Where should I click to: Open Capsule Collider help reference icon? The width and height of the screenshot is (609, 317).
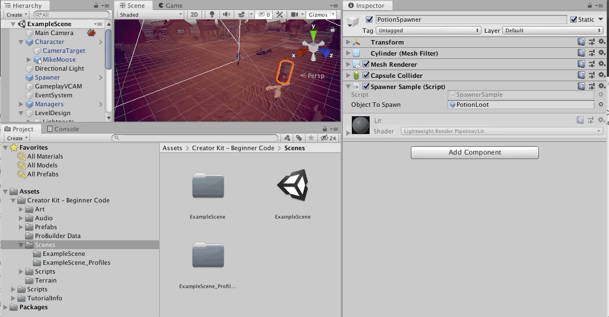[581, 76]
